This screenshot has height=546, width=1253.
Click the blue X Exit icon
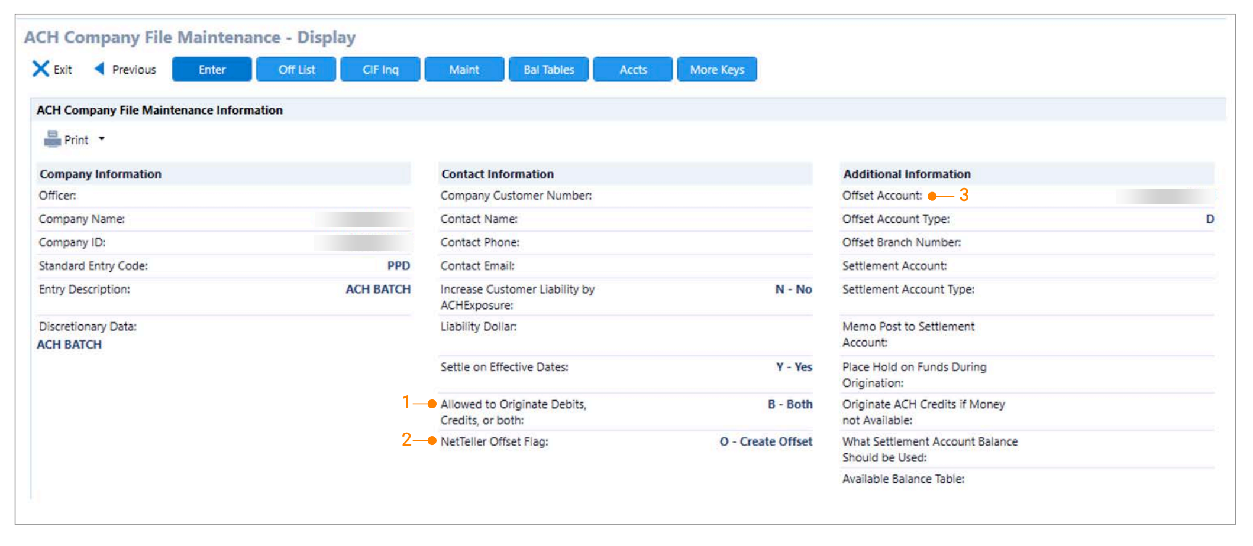pos(40,69)
